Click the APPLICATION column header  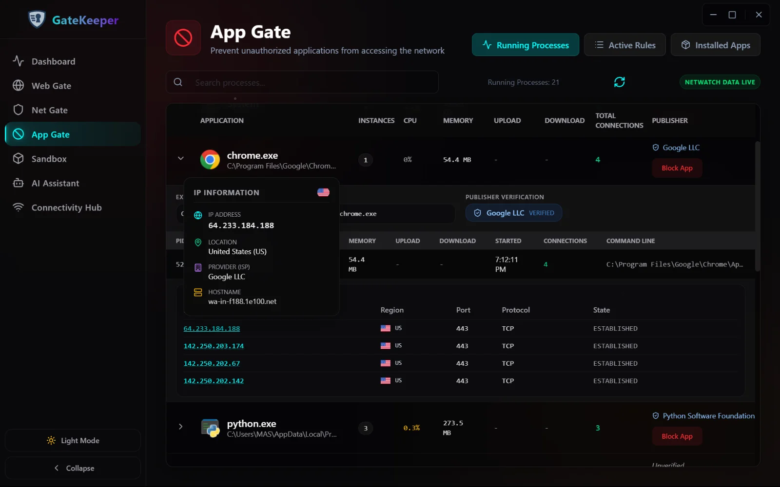click(222, 120)
